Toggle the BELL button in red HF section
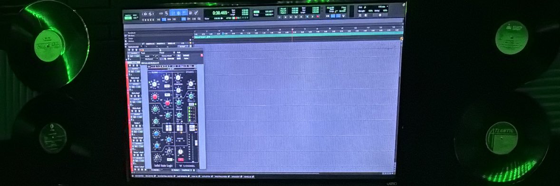 [x=167, y=95]
